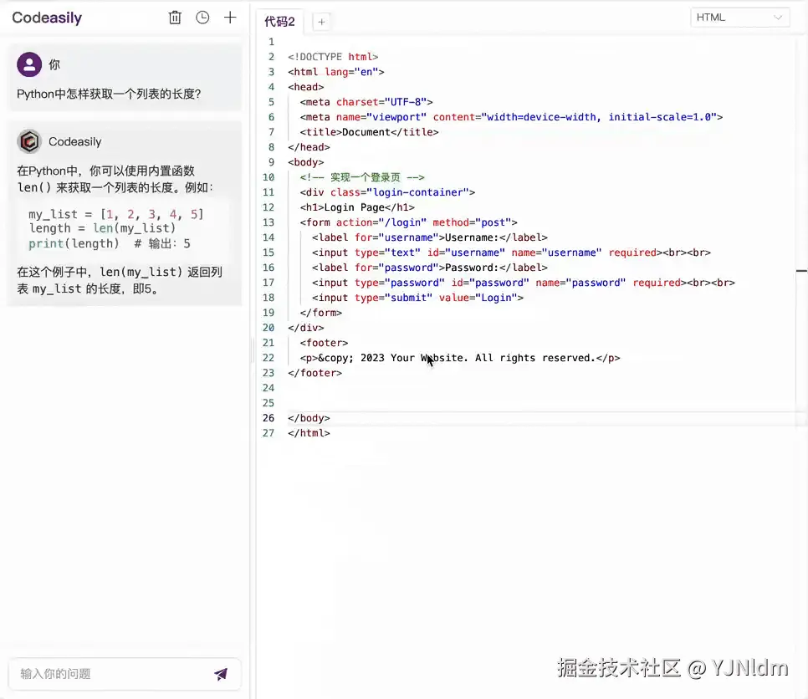Start a new conversation with the plus icon
808x699 pixels.
[230, 17]
